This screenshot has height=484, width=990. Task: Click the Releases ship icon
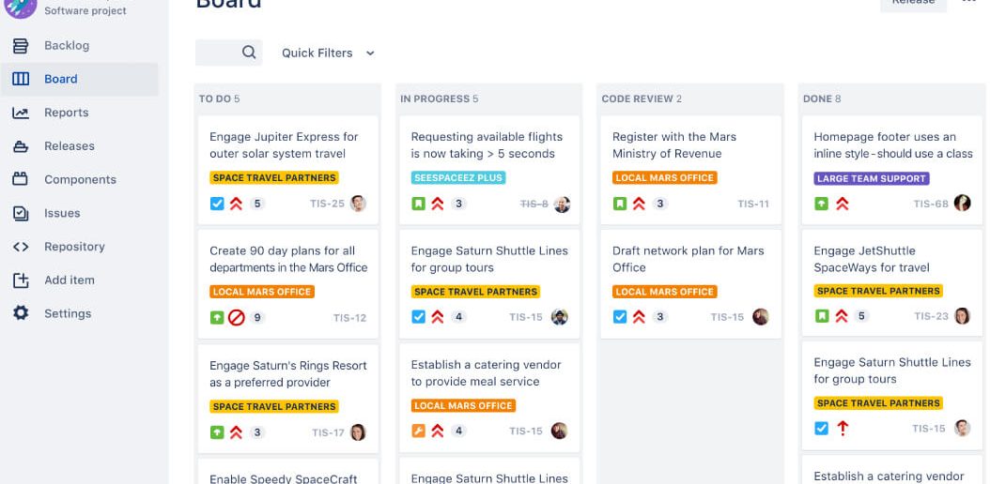click(21, 146)
